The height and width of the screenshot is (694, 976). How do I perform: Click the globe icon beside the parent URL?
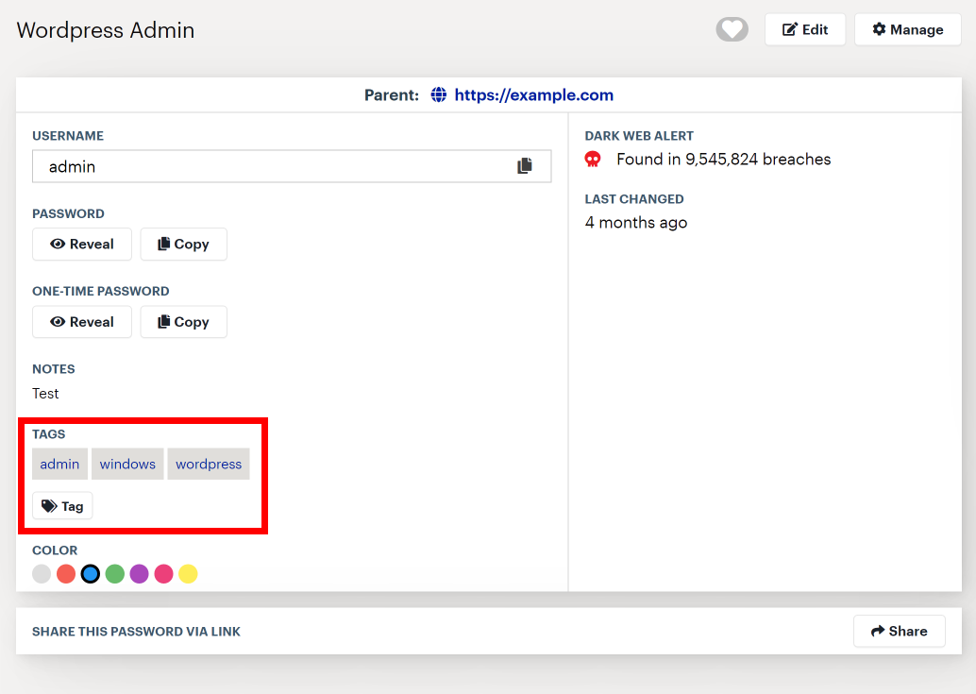click(438, 95)
